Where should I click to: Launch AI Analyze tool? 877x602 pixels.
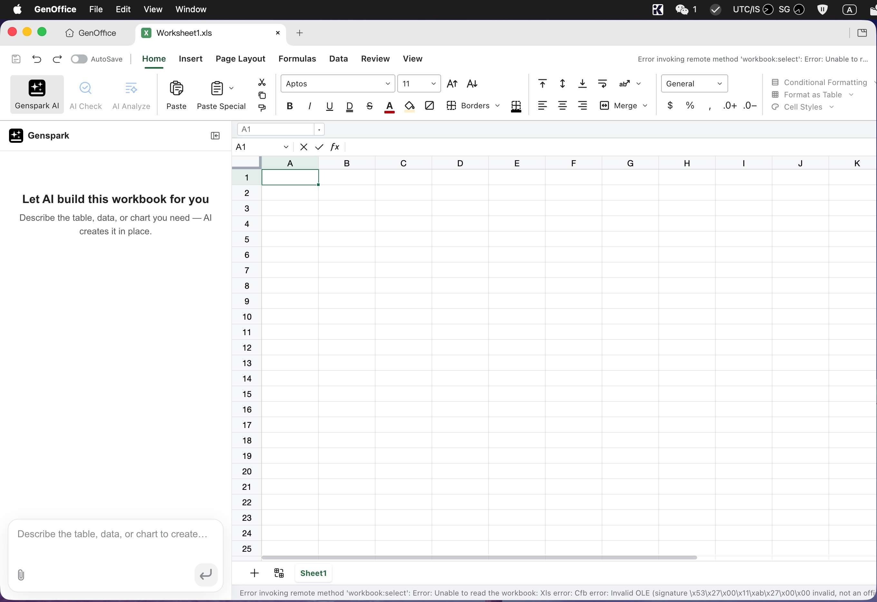(x=131, y=95)
